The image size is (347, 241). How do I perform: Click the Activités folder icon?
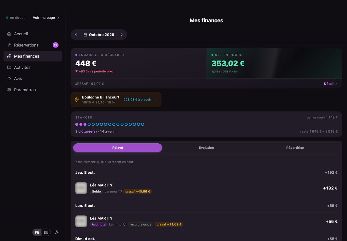(x=9, y=67)
